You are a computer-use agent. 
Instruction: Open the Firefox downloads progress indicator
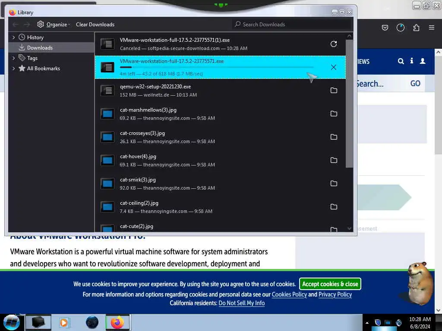400,28
